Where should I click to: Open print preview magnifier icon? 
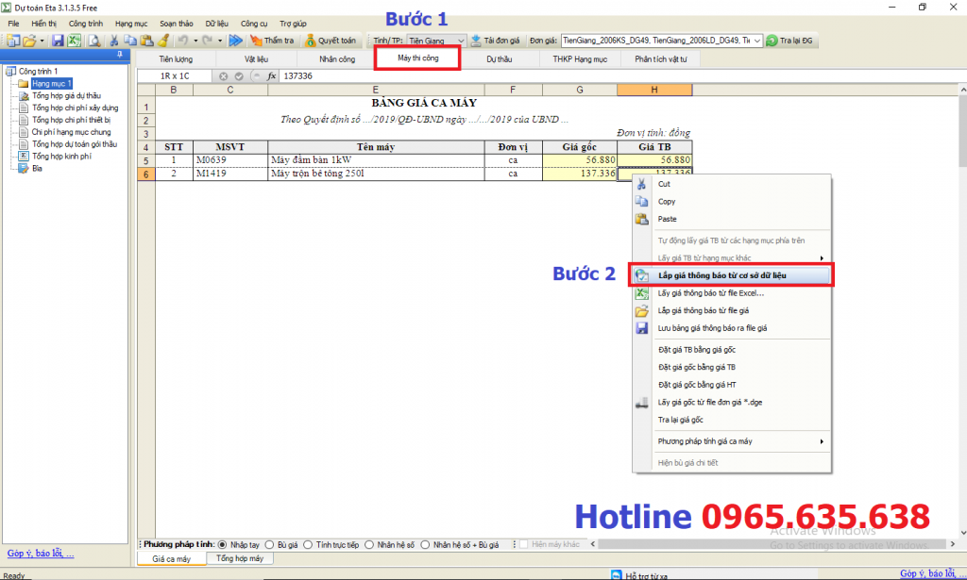coord(93,41)
